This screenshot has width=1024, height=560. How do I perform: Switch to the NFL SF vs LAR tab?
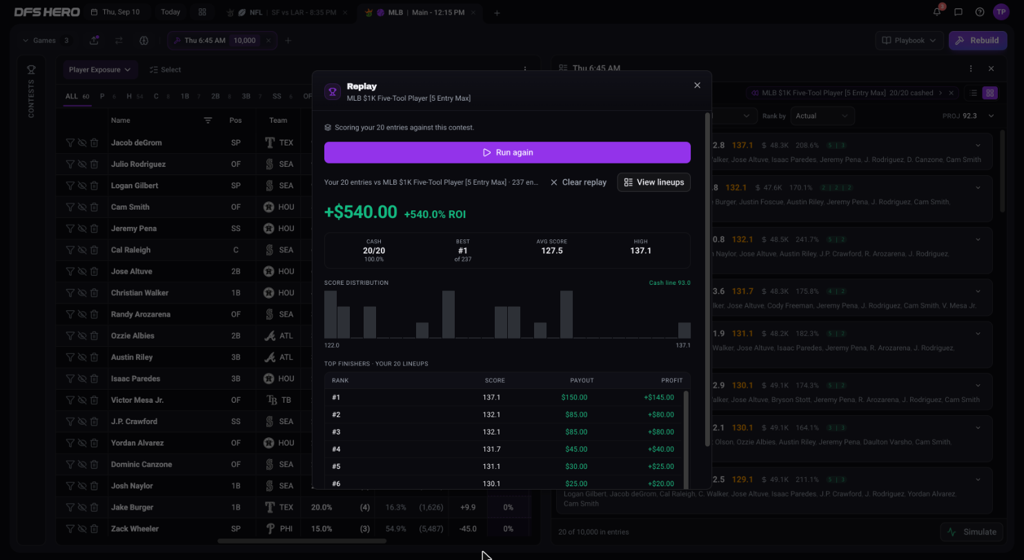click(x=286, y=12)
